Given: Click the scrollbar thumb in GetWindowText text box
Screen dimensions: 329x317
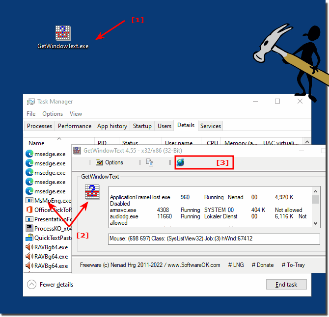Looking at the screenshot, I should [x=315, y=199].
